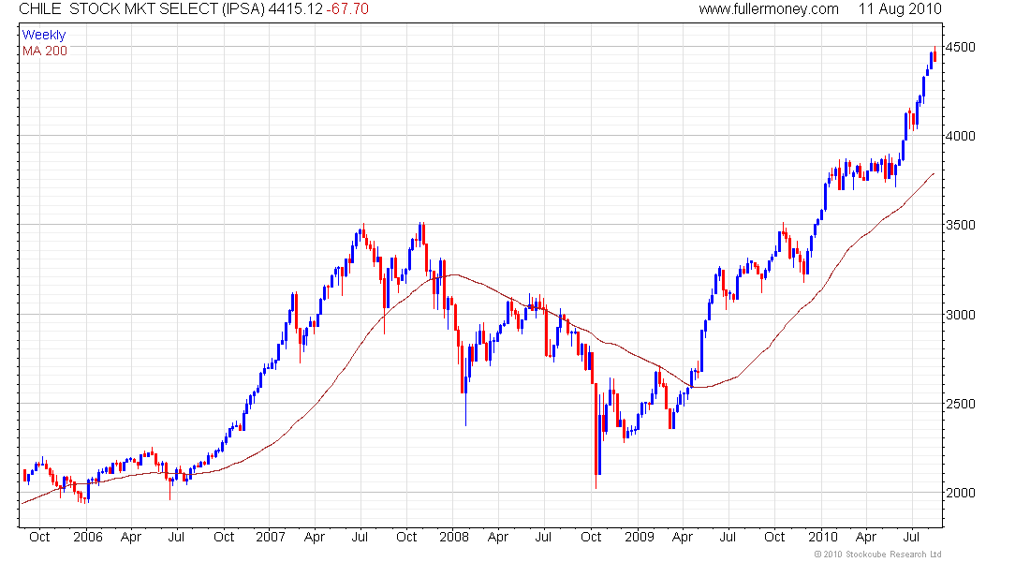
Task: Open the www.fullermoney.com link text
Action: tap(769, 9)
